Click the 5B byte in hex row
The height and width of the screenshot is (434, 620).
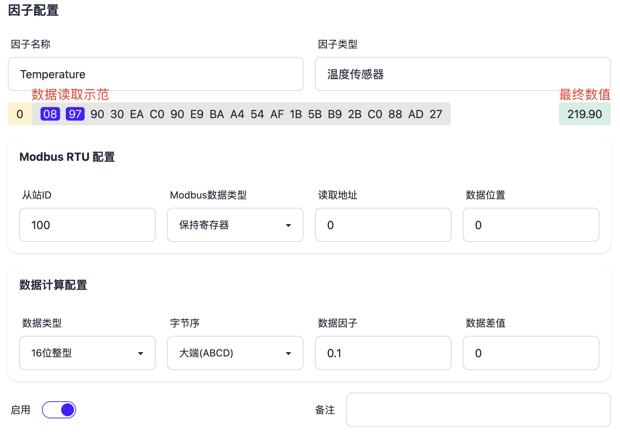click(315, 114)
